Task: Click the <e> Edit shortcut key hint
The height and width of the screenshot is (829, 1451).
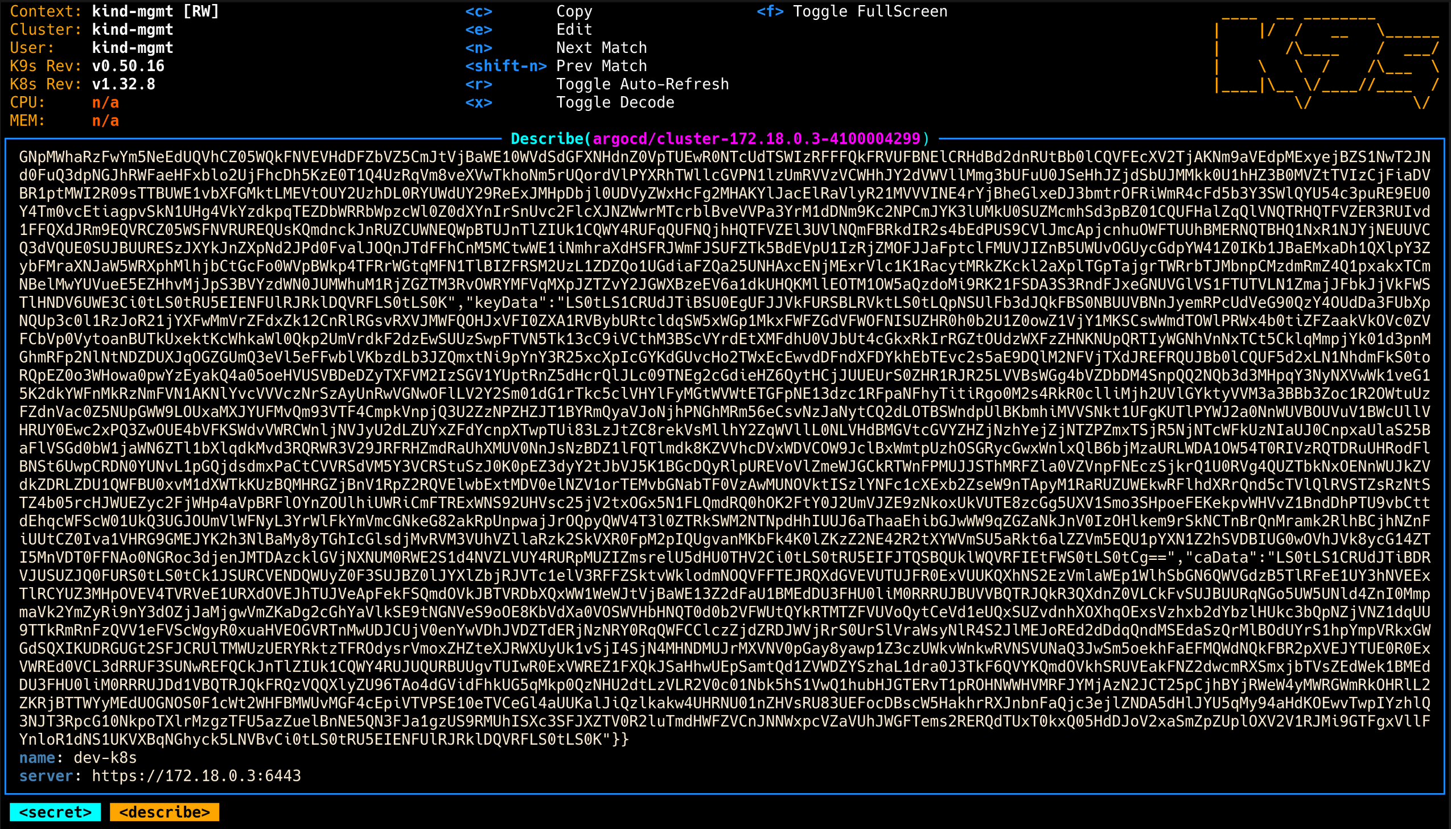Action: pyautogui.click(x=478, y=30)
